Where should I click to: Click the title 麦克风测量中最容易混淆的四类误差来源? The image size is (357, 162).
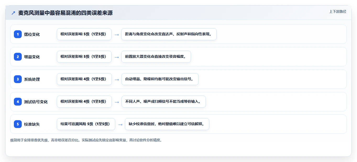tap(65, 13)
